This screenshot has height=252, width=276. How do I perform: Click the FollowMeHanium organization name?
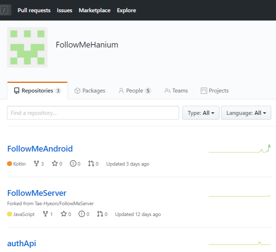[x=87, y=45]
